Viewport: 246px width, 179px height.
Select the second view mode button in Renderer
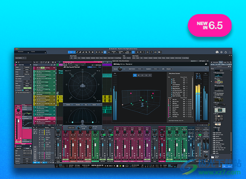click(139, 75)
